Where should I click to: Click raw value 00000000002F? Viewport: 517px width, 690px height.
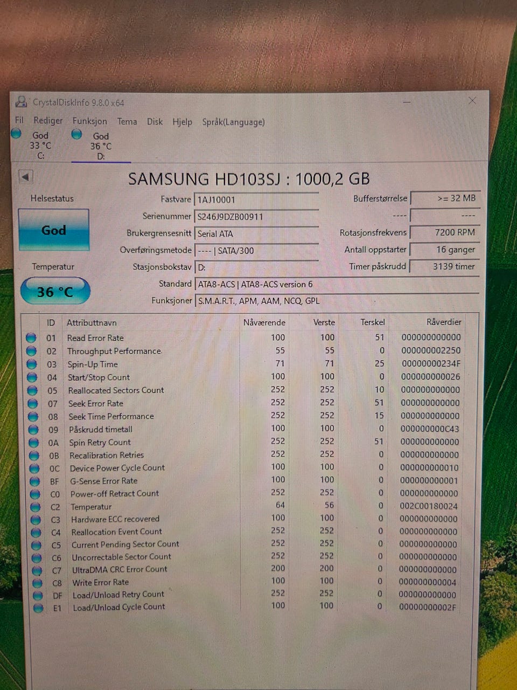428,607
